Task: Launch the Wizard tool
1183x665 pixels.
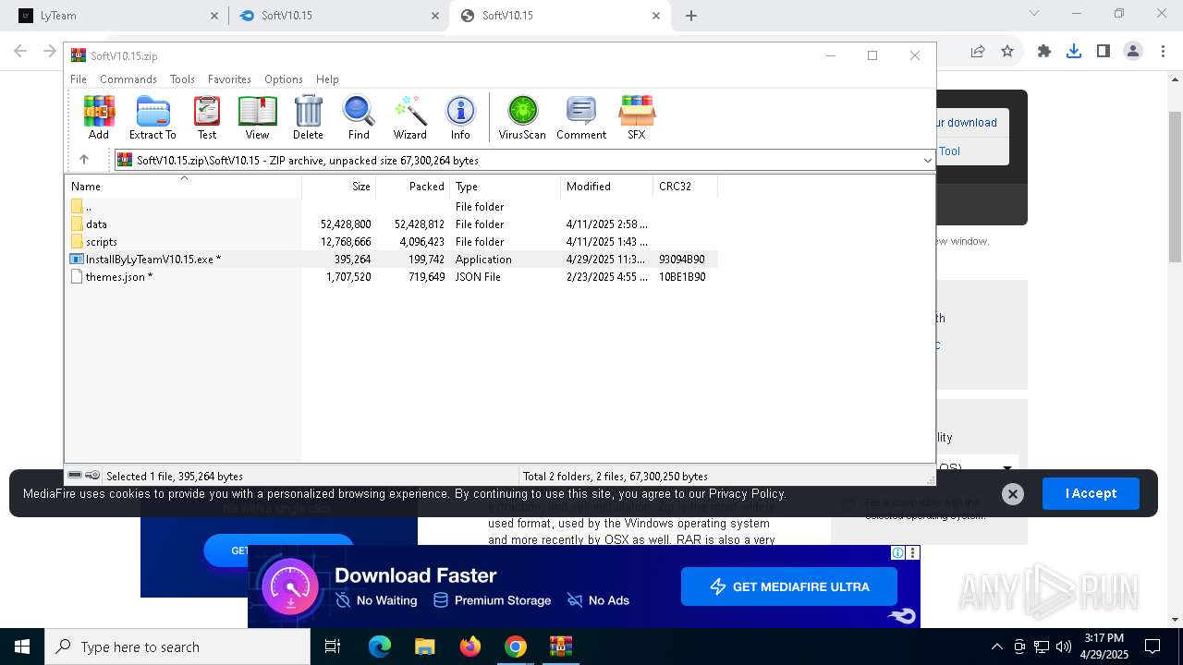Action: pyautogui.click(x=409, y=117)
